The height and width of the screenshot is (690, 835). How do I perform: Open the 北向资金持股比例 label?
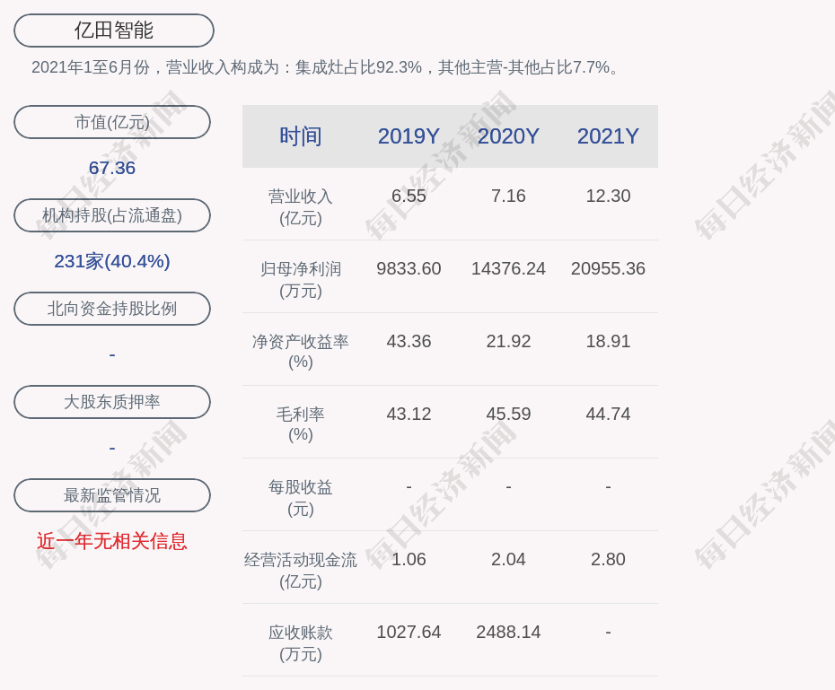(112, 309)
